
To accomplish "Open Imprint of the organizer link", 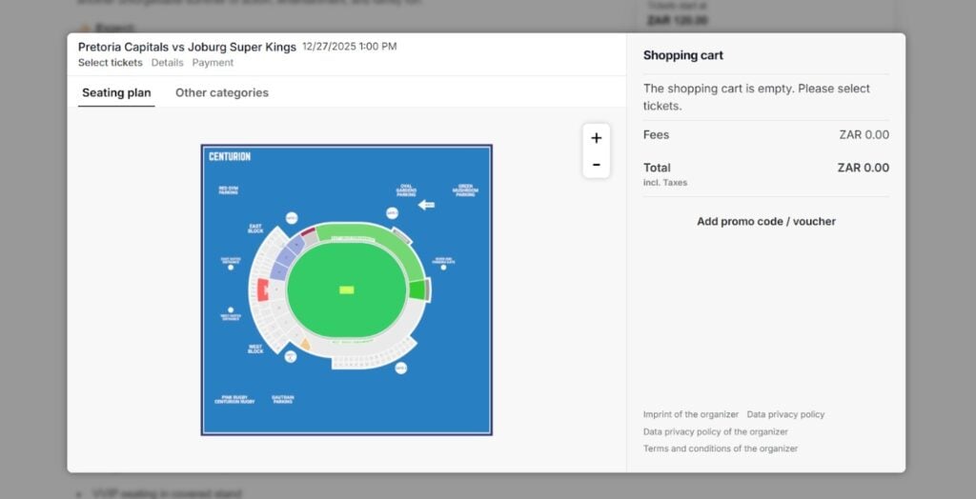I will (691, 414).
